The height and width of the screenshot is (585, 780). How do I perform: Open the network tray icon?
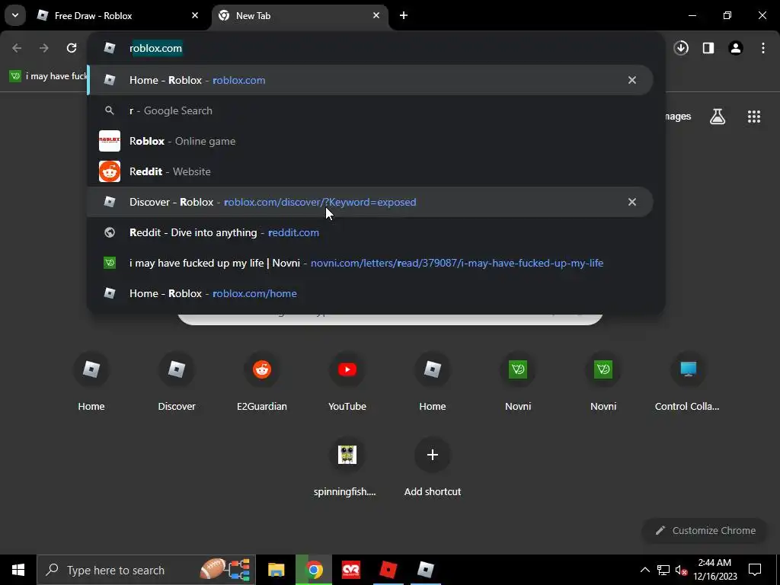(663, 570)
